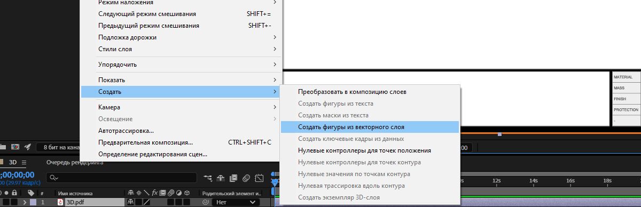Viewport: 641px width, 207px height.
Task: Open the composition flowchart icon near 8-bit button
Action: point(15,147)
